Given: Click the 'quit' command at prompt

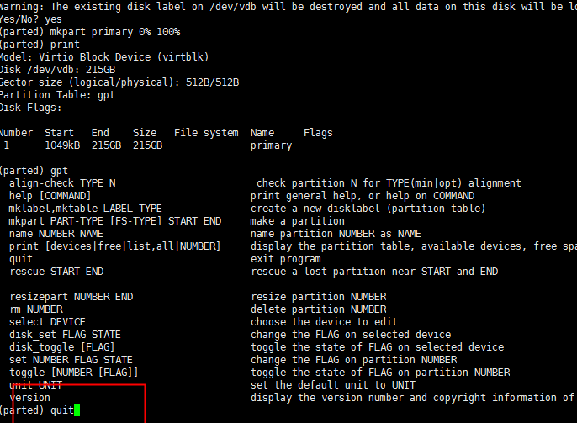Looking at the screenshot, I should tap(62, 410).
